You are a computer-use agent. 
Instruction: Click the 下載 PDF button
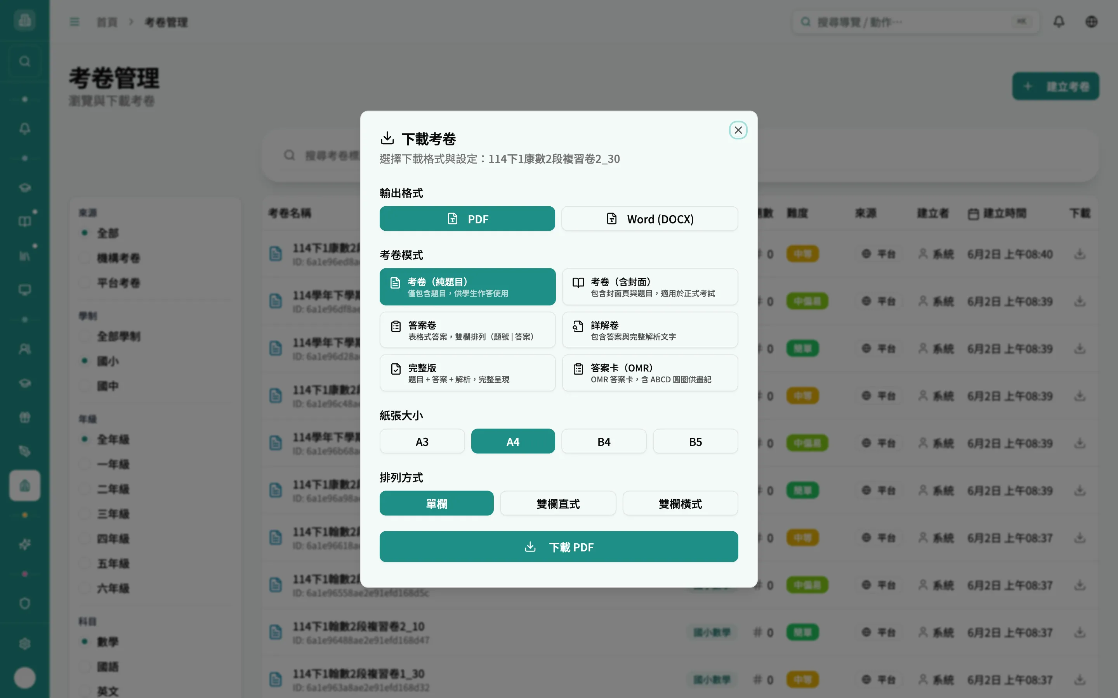point(559,547)
